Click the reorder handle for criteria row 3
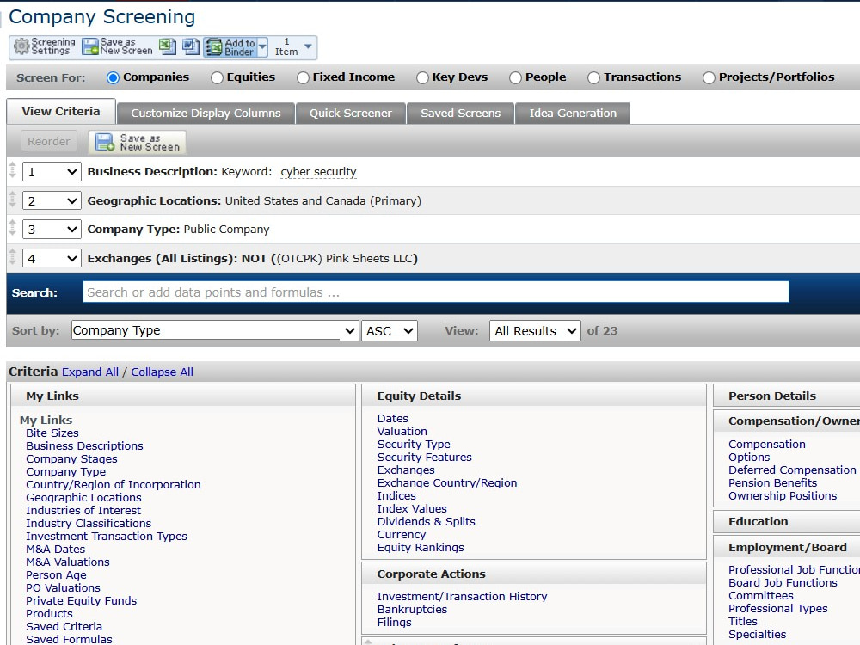 tap(13, 229)
